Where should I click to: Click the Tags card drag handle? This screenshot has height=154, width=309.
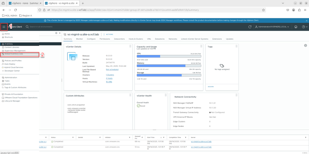point(237,46)
